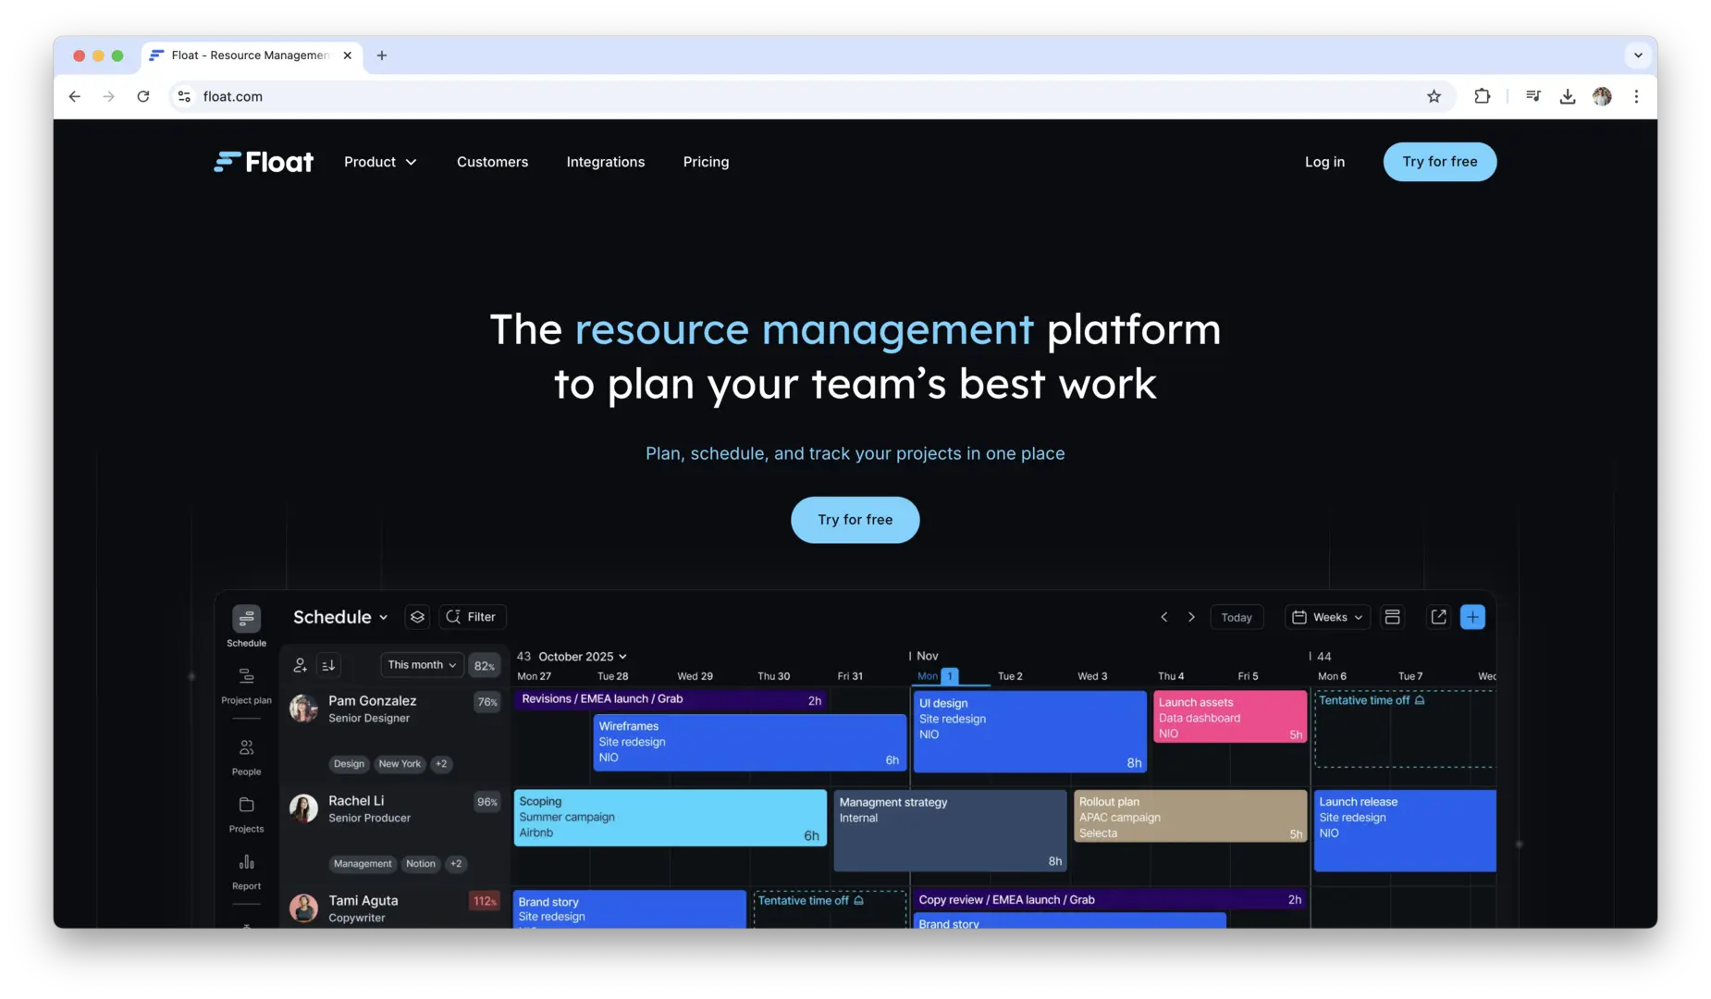The height and width of the screenshot is (999, 1711).
Task: Go to the Integrations menu item
Action: pos(605,162)
